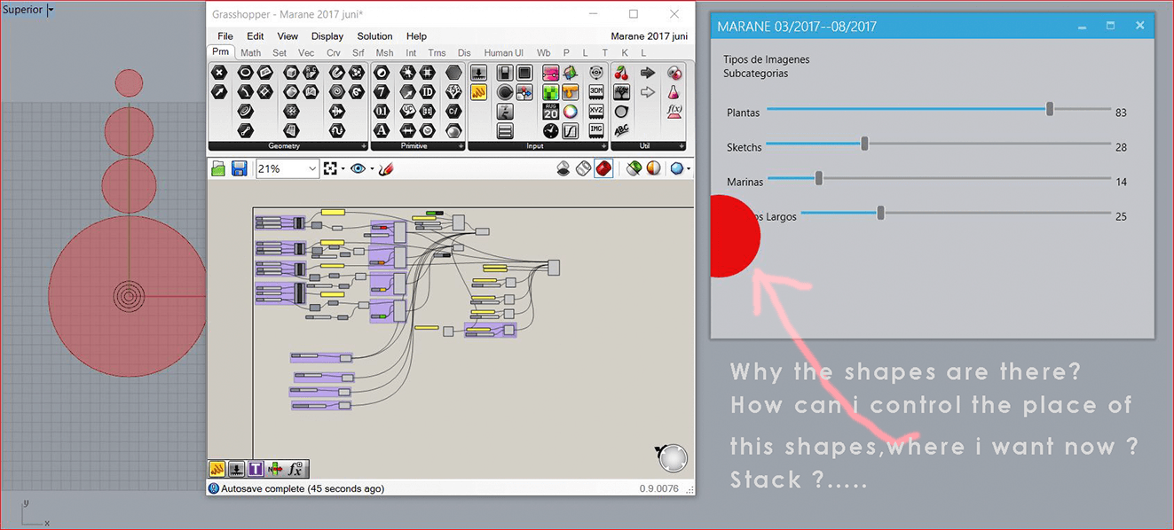
Task: Switch to the Human UI tab
Action: pos(503,53)
